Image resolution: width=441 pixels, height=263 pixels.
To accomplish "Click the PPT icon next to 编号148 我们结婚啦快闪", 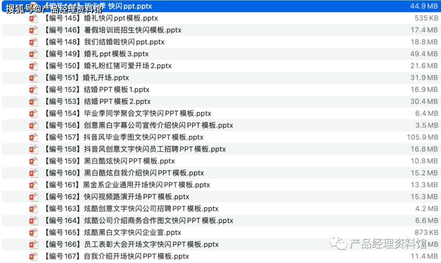I will 33,42.
